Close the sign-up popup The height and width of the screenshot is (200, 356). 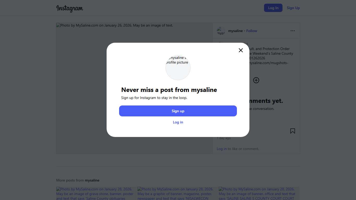point(241,50)
